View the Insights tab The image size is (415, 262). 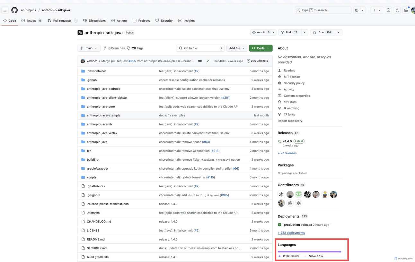pos(186,21)
